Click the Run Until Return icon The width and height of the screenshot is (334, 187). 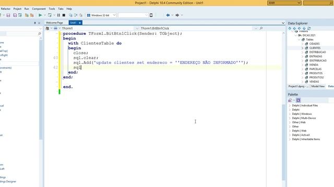[81, 15]
